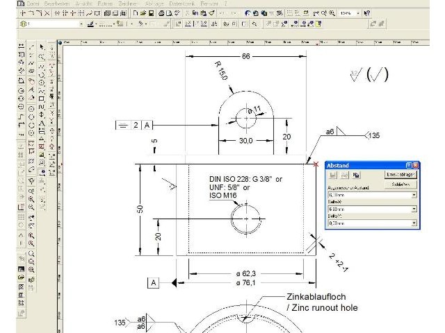Viewport: 445px width, 333px height.
Task: Click the help question mark in Abstand dialog
Action: pyautogui.click(x=410, y=166)
